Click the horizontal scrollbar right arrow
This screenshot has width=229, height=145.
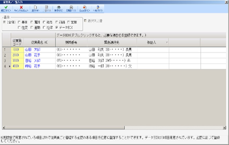coord(225,128)
